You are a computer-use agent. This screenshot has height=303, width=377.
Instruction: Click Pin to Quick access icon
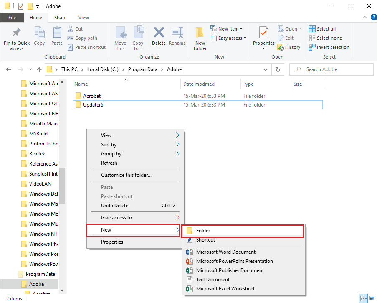click(x=16, y=33)
